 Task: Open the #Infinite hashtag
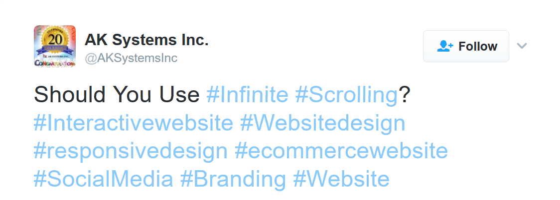click(x=247, y=95)
